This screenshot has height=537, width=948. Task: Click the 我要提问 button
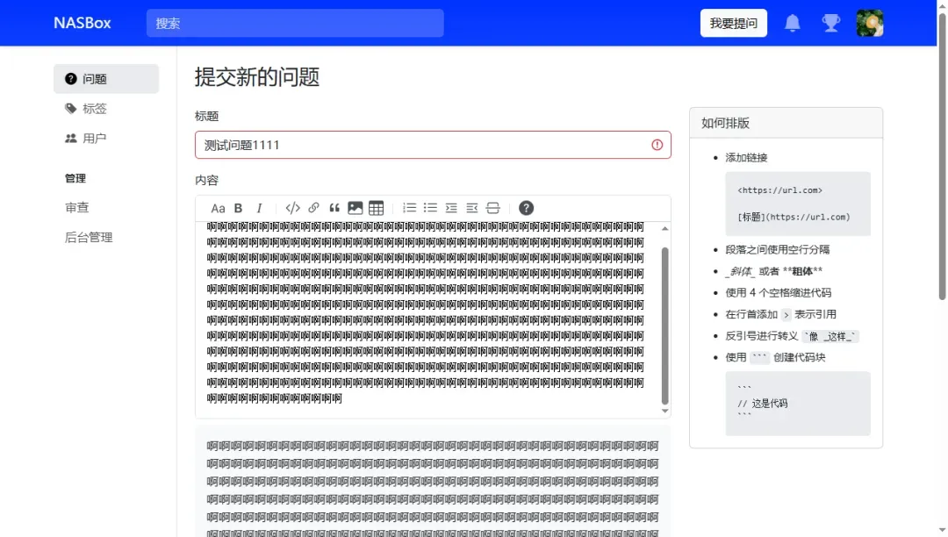coord(733,24)
